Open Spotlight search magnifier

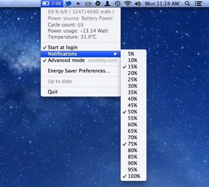[x=187, y=4]
